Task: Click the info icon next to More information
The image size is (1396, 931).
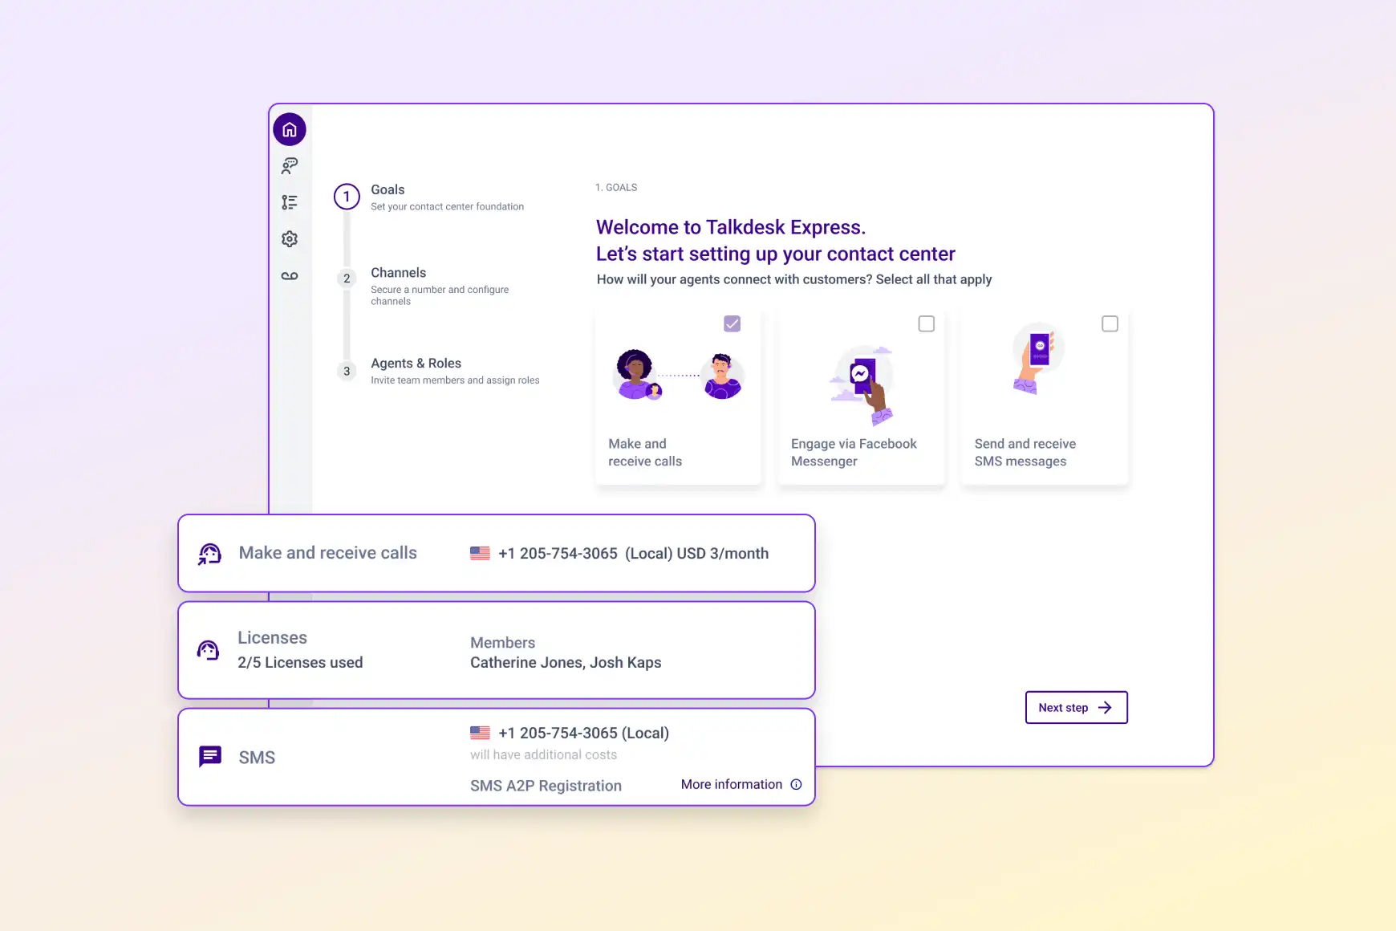Action: tap(795, 784)
